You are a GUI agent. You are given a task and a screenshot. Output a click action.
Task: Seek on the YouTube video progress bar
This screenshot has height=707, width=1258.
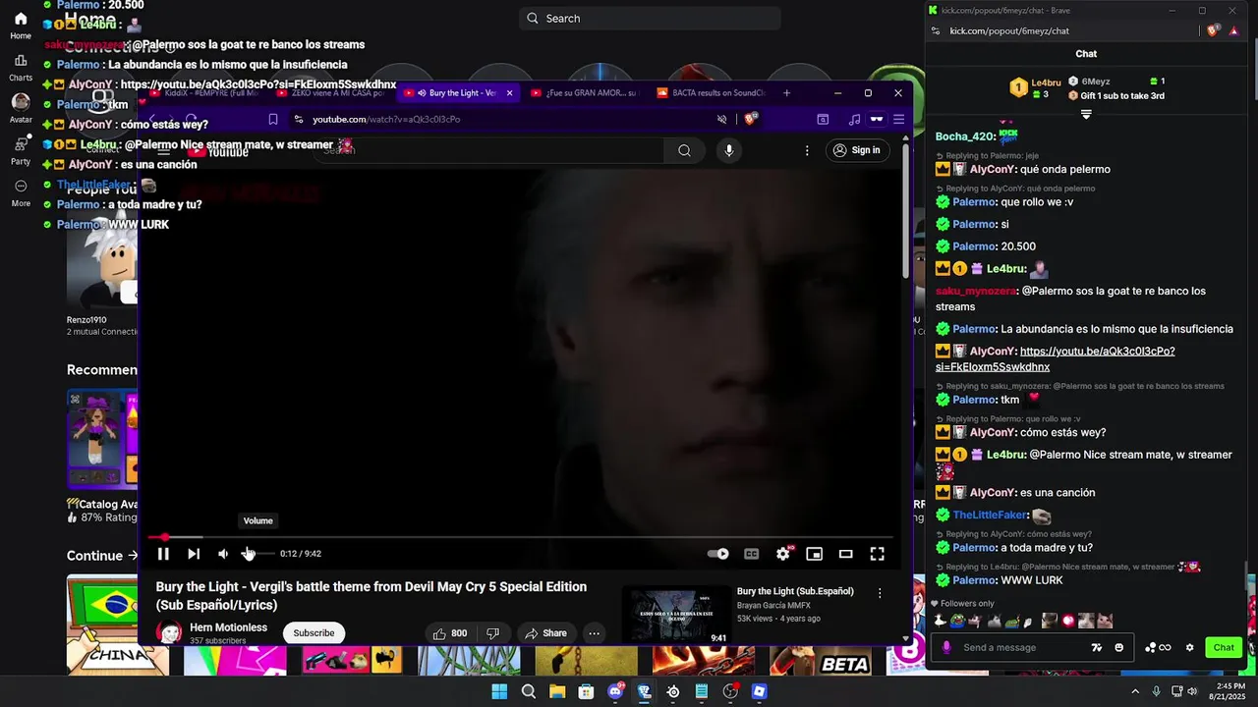click(x=521, y=537)
